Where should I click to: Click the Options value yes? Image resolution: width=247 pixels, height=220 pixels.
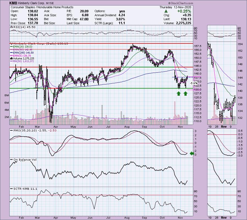pos(122,11)
